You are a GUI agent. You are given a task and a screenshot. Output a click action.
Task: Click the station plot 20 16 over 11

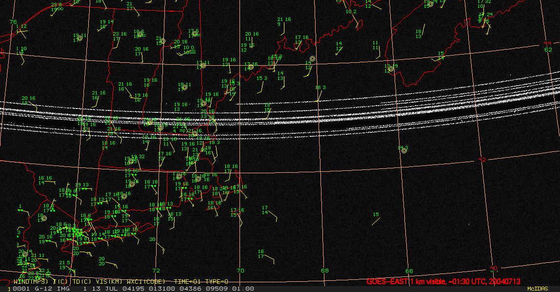(252, 36)
